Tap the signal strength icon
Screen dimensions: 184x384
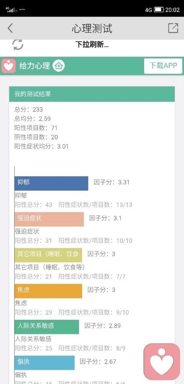[x=11, y=10]
